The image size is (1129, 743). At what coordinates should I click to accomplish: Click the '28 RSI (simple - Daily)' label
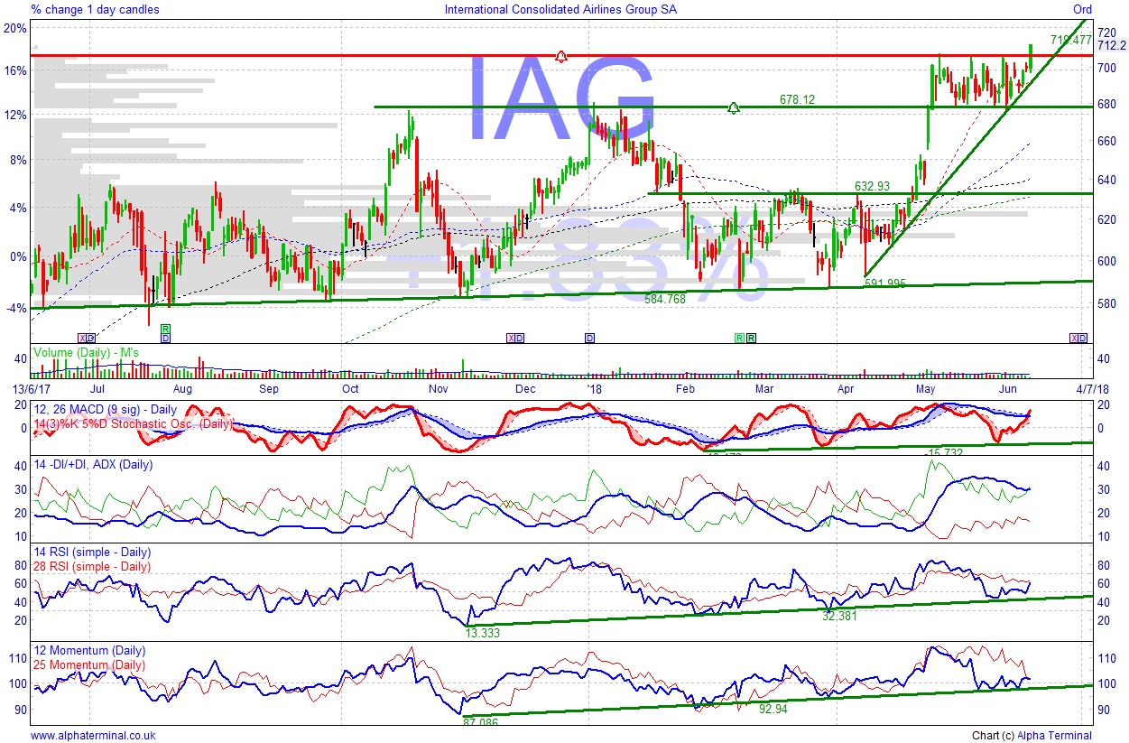coord(92,566)
